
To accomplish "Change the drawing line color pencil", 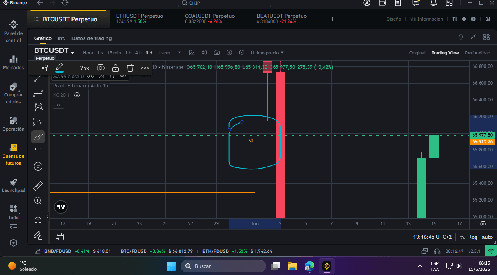I will pos(59,68).
